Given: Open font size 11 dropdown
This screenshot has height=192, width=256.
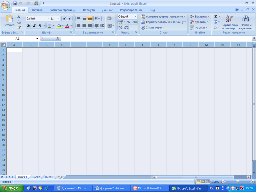Looking at the screenshot, I should (x=59, y=18).
